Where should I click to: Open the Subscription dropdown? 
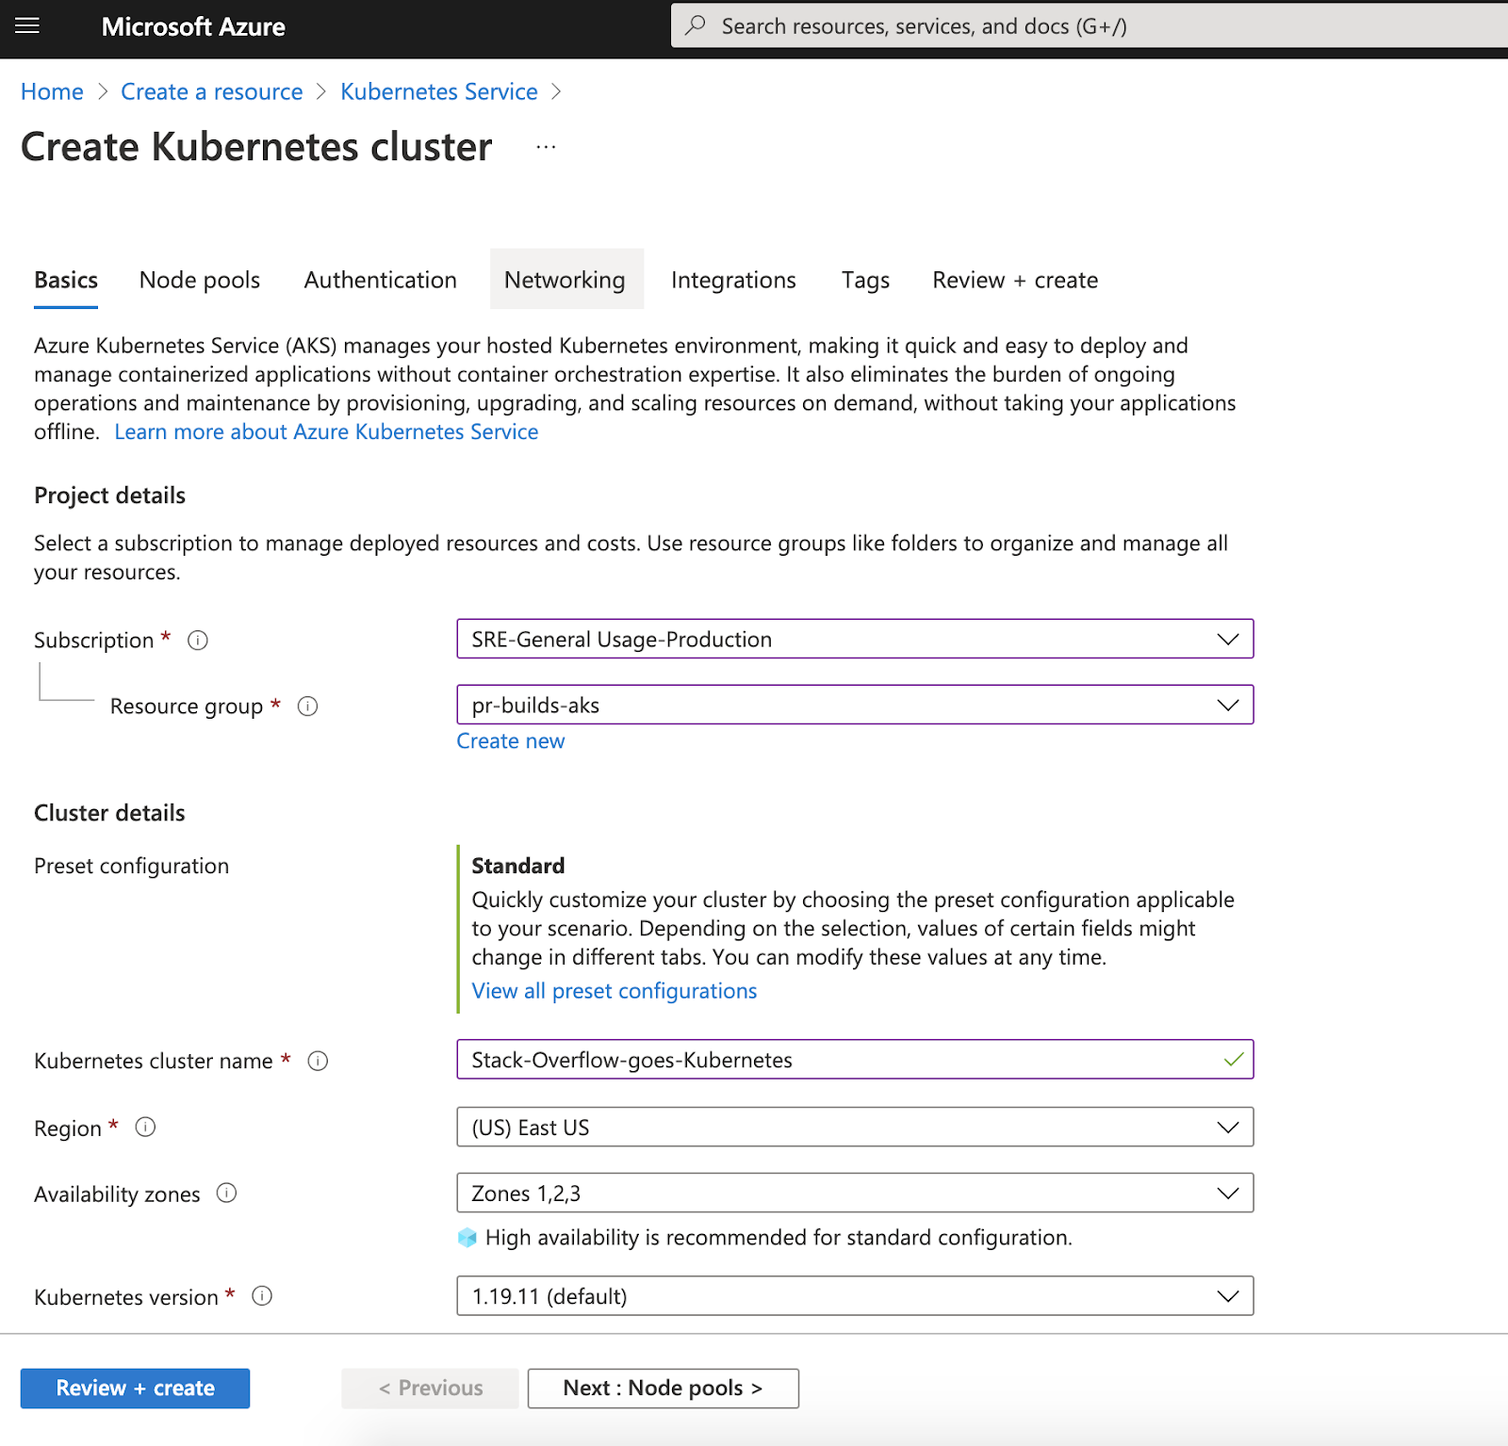point(855,639)
